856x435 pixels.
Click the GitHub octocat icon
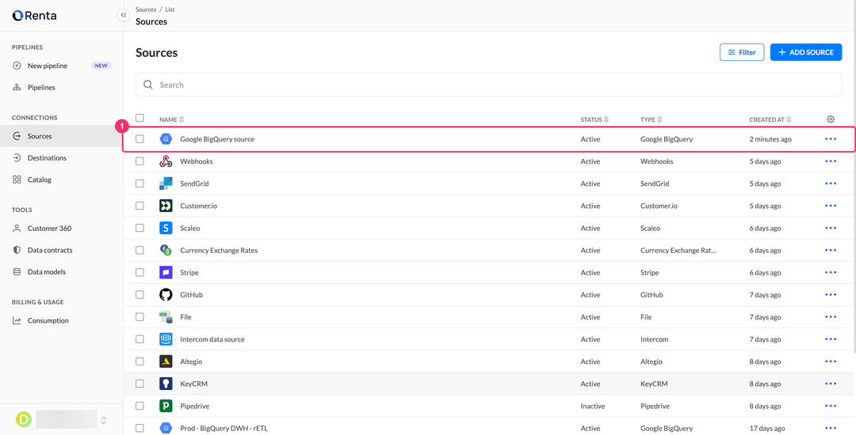click(166, 294)
